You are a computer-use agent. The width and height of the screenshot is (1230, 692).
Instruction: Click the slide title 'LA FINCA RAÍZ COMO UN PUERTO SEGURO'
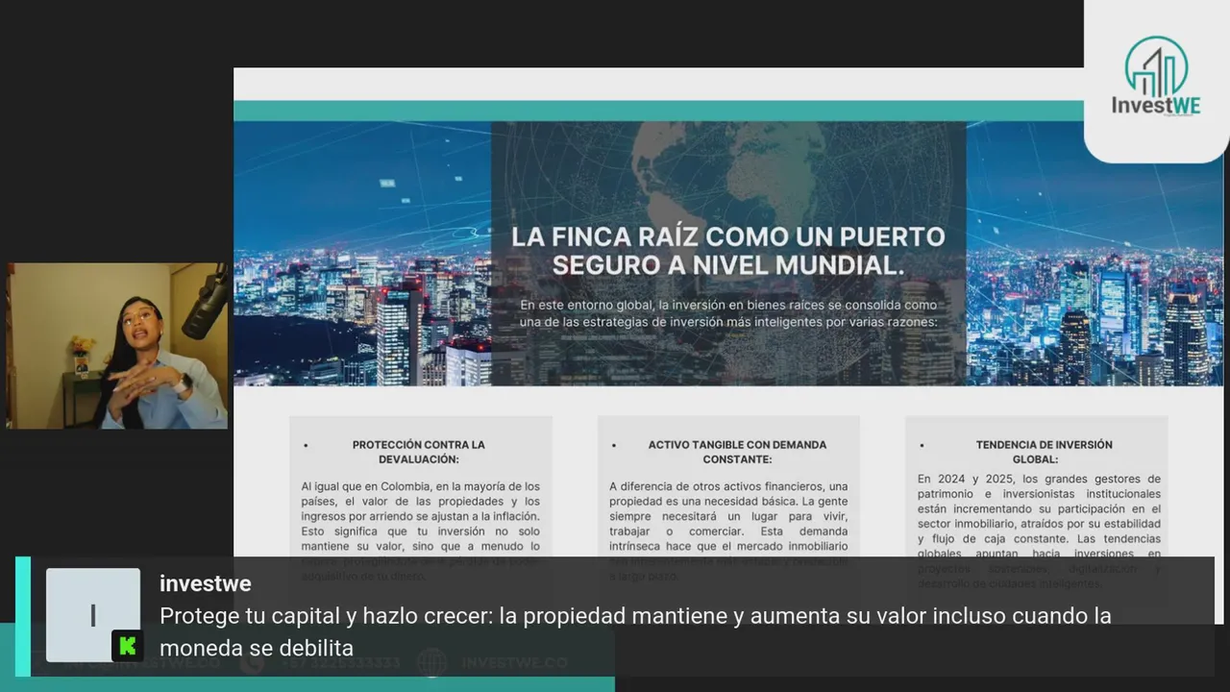[727, 250]
